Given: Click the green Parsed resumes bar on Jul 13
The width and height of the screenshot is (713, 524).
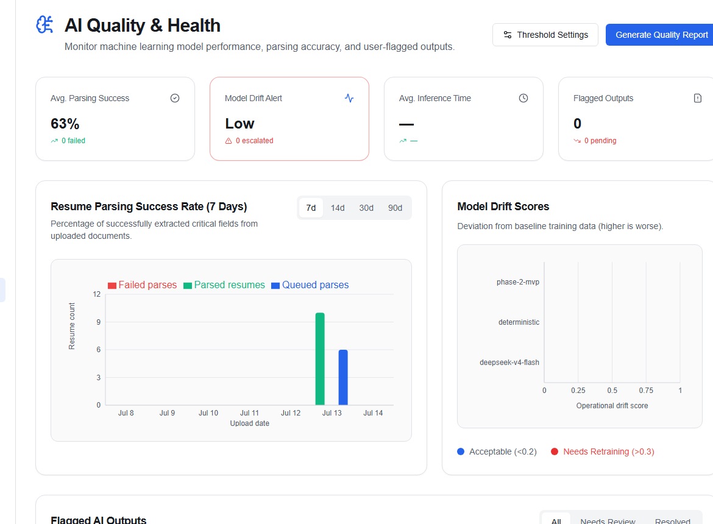Looking at the screenshot, I should [x=320, y=358].
